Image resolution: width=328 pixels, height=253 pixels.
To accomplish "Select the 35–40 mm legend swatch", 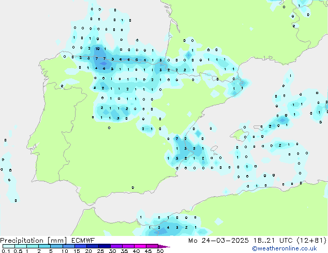I will (x=128, y=246).
